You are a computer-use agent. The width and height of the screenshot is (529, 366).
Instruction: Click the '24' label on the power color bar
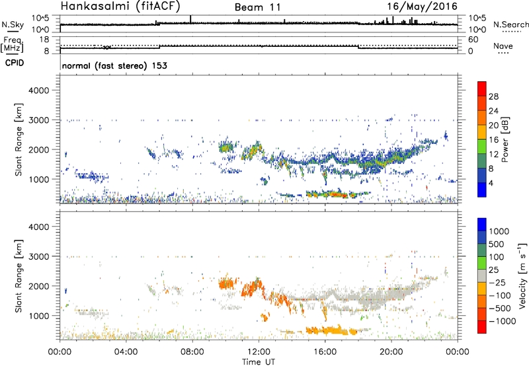click(x=493, y=111)
